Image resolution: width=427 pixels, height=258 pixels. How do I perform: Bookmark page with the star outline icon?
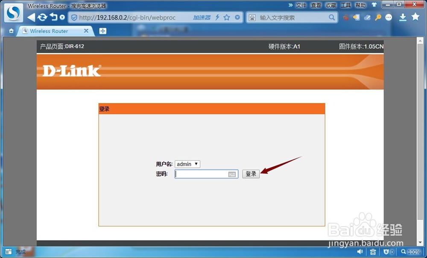click(x=227, y=17)
